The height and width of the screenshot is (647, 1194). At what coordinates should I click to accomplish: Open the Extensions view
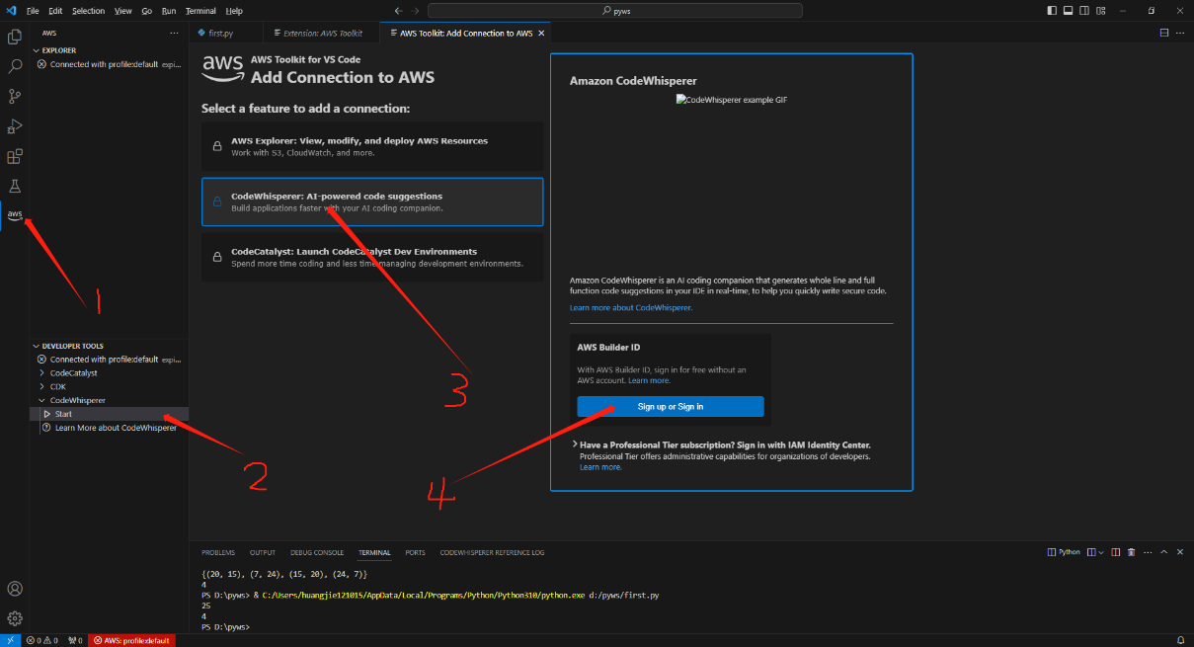click(x=15, y=156)
